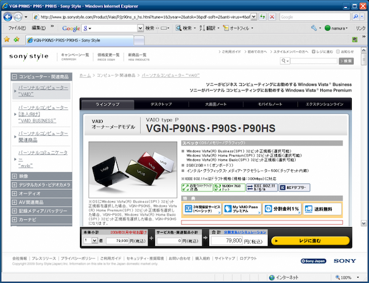Refresh the page using the green arrows icon

tap(263, 17)
